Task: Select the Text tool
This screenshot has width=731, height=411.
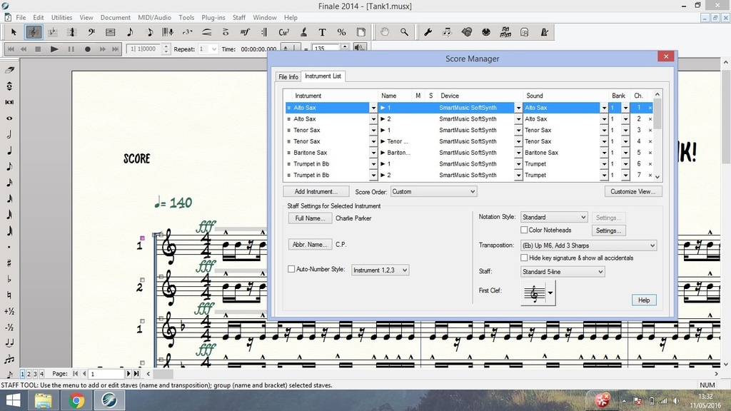Action: click(322, 32)
